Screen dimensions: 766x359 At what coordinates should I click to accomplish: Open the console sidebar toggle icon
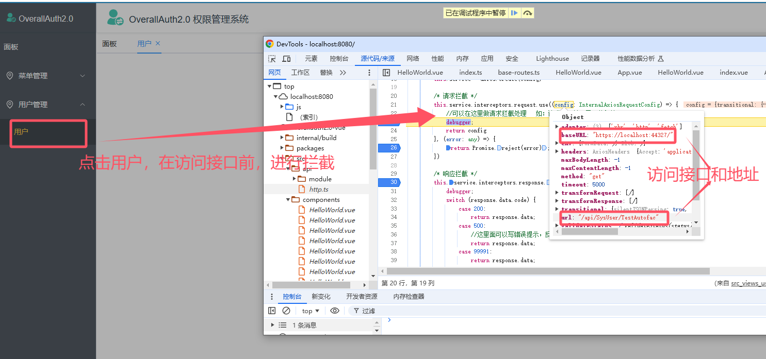point(272,311)
